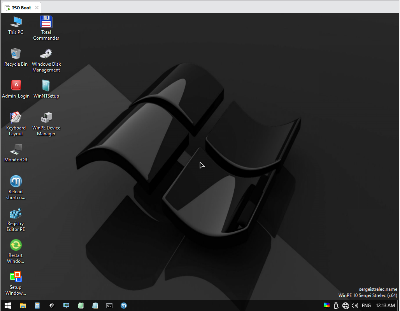Screen dimensions: 400x311
Task: Open the network status tray icon
Action: (346, 306)
